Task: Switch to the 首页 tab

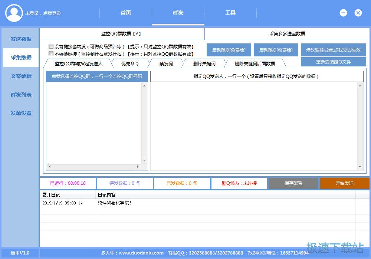Action: click(x=126, y=13)
